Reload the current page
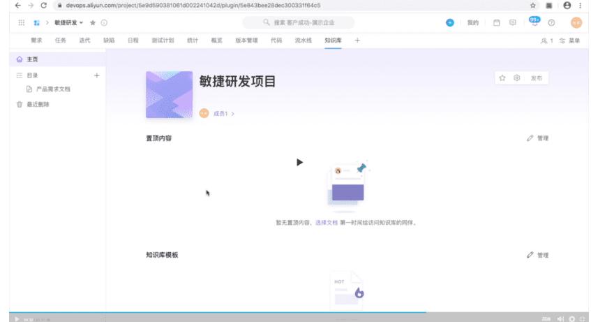 [44, 6]
